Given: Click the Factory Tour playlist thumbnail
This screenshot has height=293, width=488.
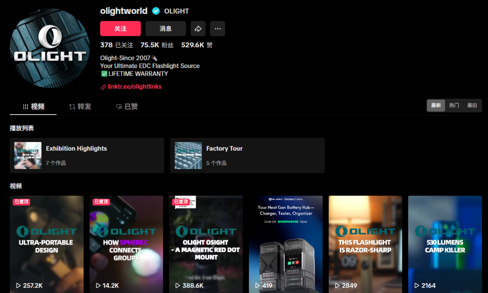Looking at the screenshot, I should click(188, 156).
